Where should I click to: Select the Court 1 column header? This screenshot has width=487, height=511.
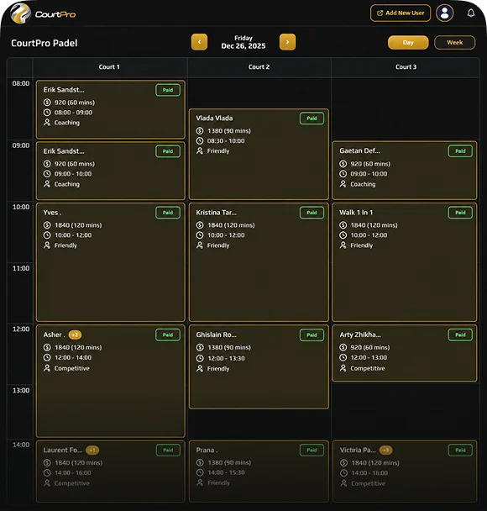point(109,66)
